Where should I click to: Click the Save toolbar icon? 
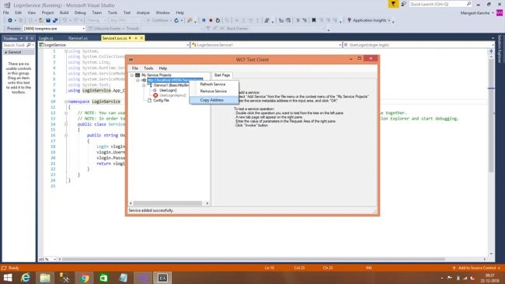coord(48,20)
